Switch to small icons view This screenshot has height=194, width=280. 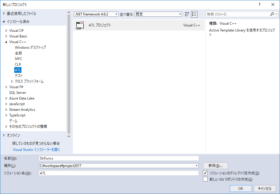tap(187, 14)
